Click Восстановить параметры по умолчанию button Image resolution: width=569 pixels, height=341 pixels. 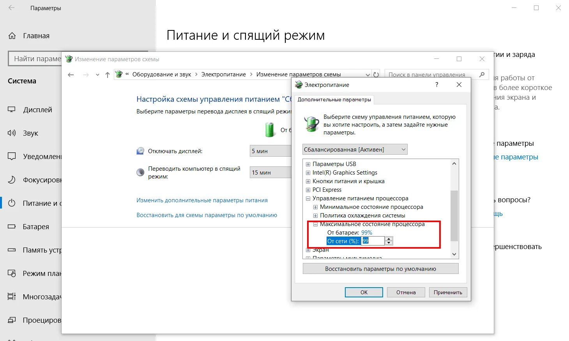(380, 269)
